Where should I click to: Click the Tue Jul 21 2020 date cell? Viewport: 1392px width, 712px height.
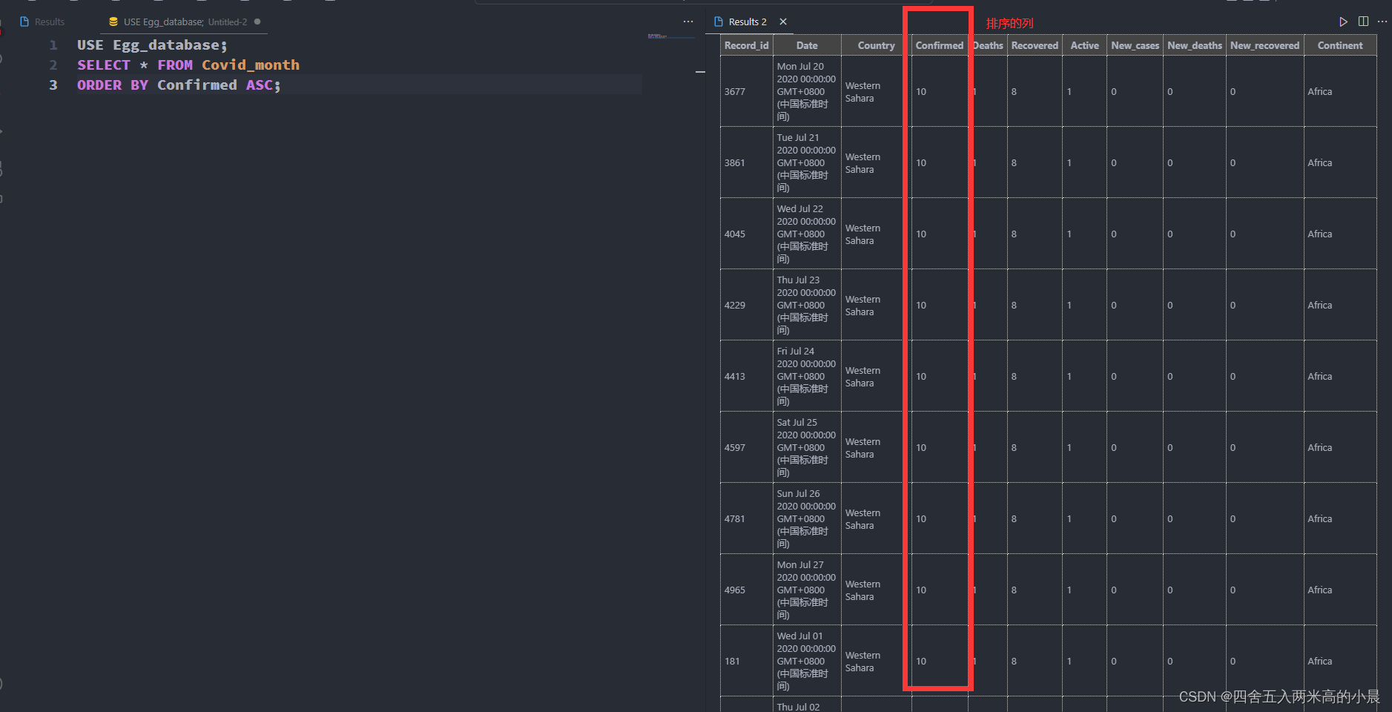pyautogui.click(x=807, y=162)
